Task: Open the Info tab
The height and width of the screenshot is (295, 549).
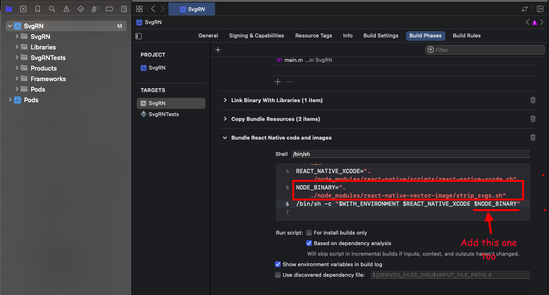Action: pyautogui.click(x=347, y=35)
